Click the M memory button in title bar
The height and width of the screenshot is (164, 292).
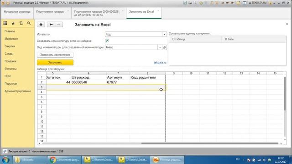pyautogui.click(x=223, y=3)
